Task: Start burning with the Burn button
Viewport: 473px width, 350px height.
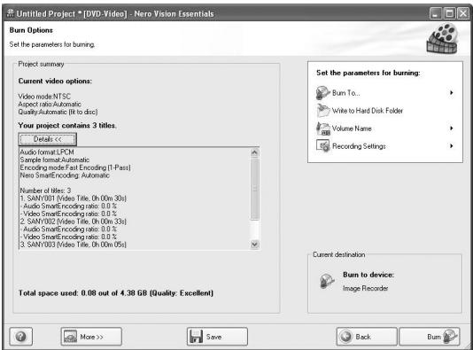Action: [x=430, y=337]
